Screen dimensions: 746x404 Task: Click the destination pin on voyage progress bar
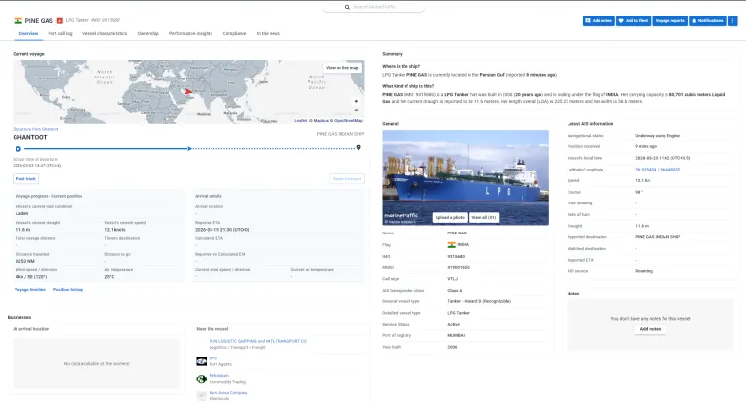[359, 148]
